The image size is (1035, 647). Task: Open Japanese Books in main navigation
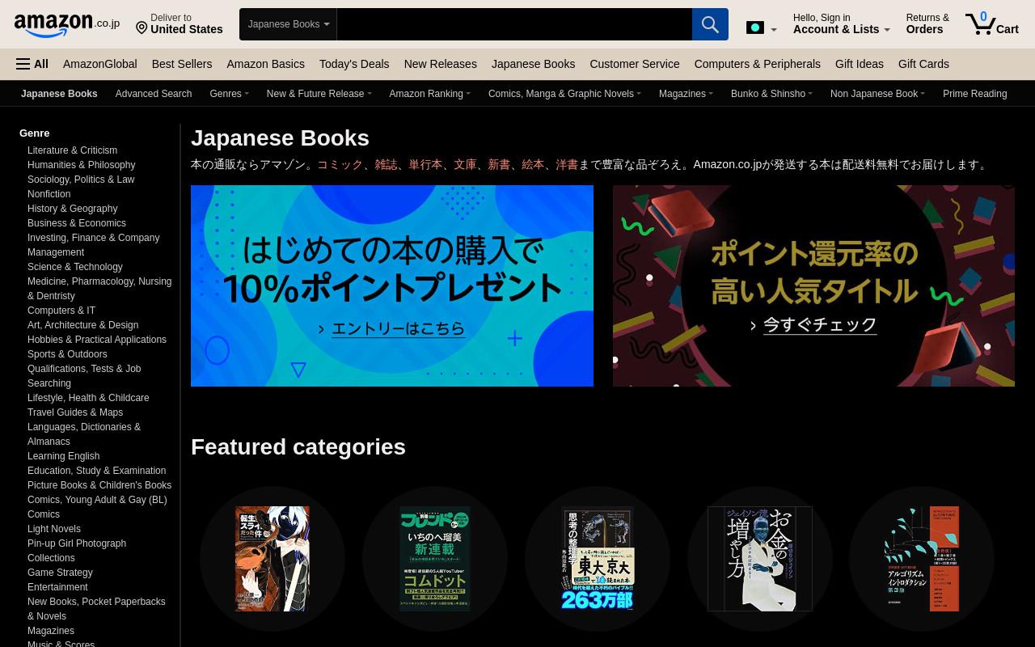click(x=533, y=64)
